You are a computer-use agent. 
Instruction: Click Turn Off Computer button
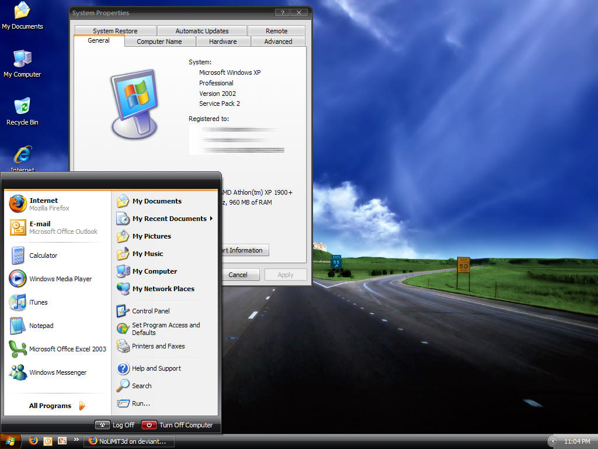click(177, 425)
